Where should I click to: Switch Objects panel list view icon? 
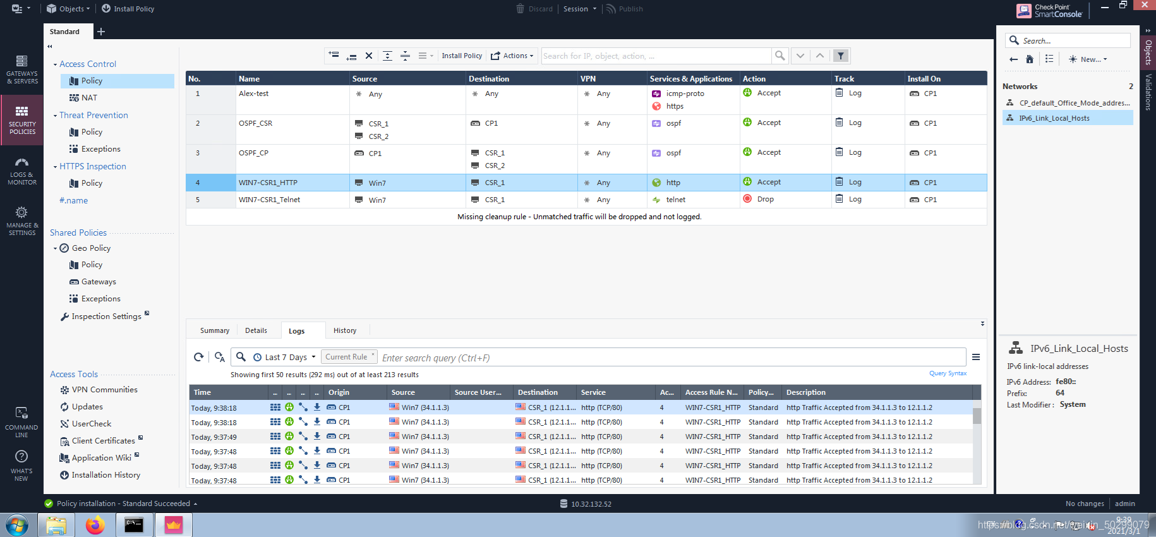point(1049,59)
